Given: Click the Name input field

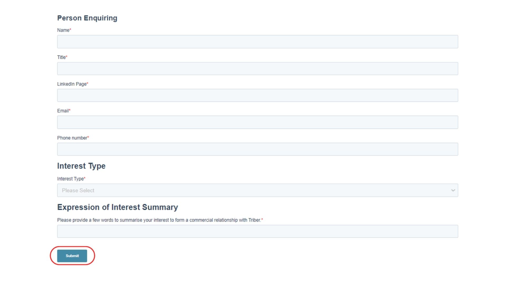Looking at the screenshot, I should click(x=257, y=42).
